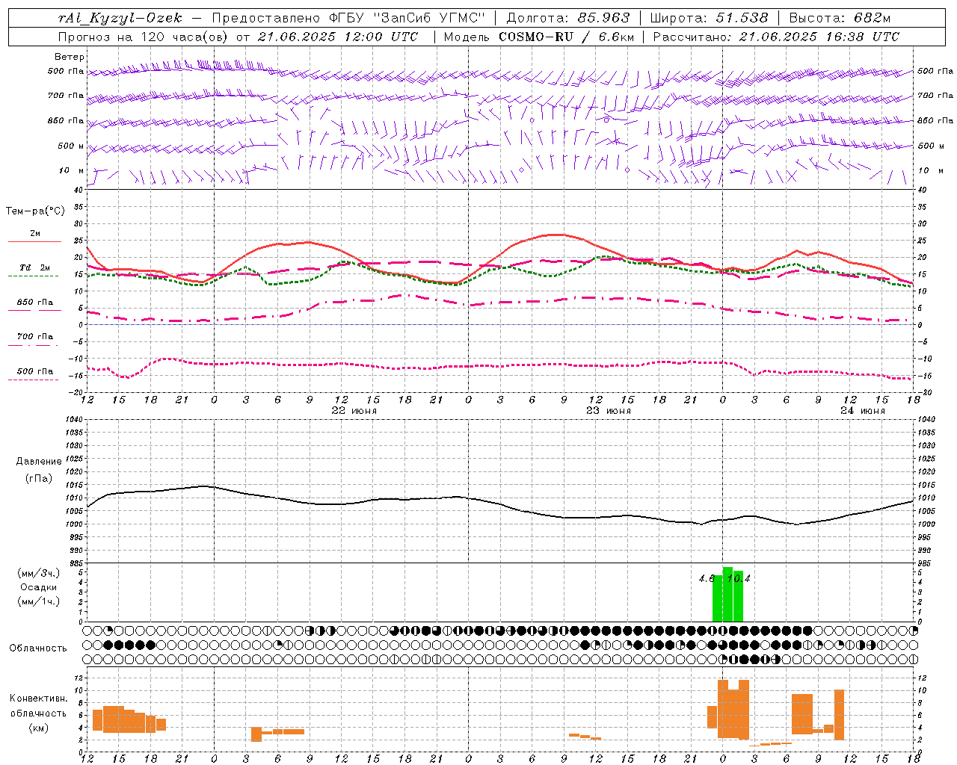Click the 10 м wind level label on left axis

[x=72, y=171]
